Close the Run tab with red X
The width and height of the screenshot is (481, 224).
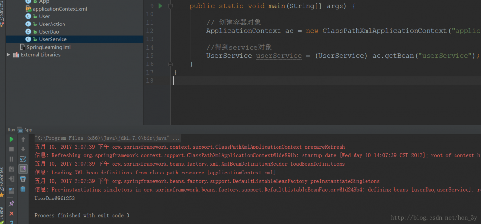tap(12, 213)
